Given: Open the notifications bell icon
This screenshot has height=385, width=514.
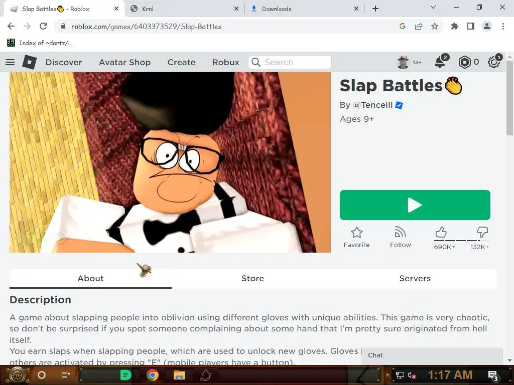Looking at the screenshot, I should pyautogui.click(x=440, y=62).
